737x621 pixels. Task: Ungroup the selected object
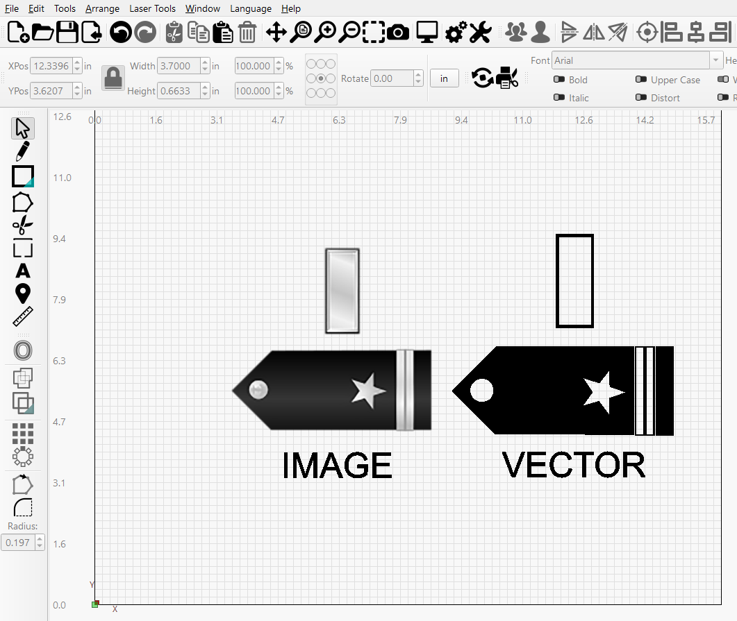click(x=540, y=33)
